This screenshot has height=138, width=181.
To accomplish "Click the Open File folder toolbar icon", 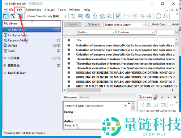I will click(x=126, y=16).
